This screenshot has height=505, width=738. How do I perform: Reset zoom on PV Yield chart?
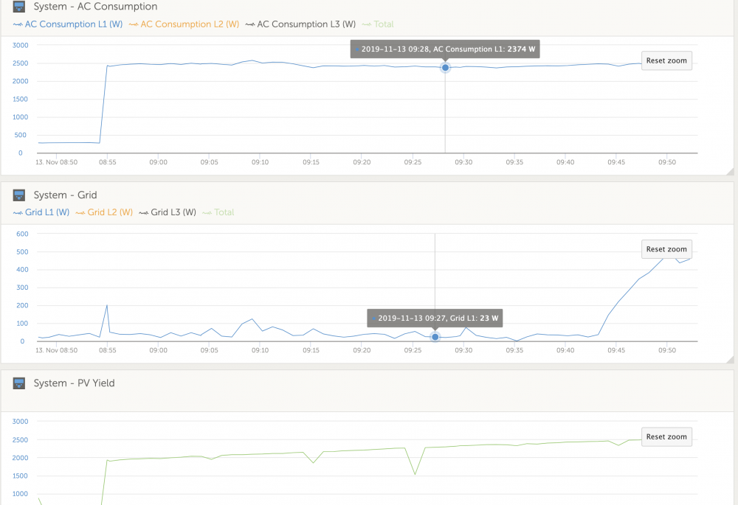click(666, 437)
